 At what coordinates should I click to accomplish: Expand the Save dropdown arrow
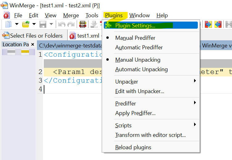tap(51, 24)
